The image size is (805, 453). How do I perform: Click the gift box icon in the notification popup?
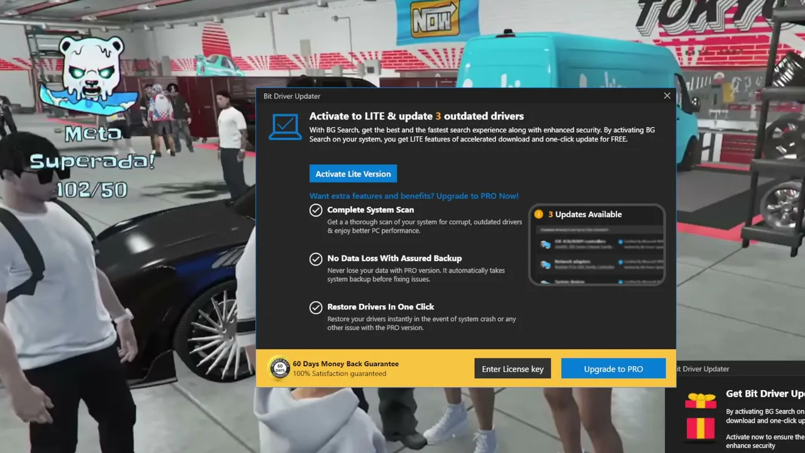tap(701, 416)
